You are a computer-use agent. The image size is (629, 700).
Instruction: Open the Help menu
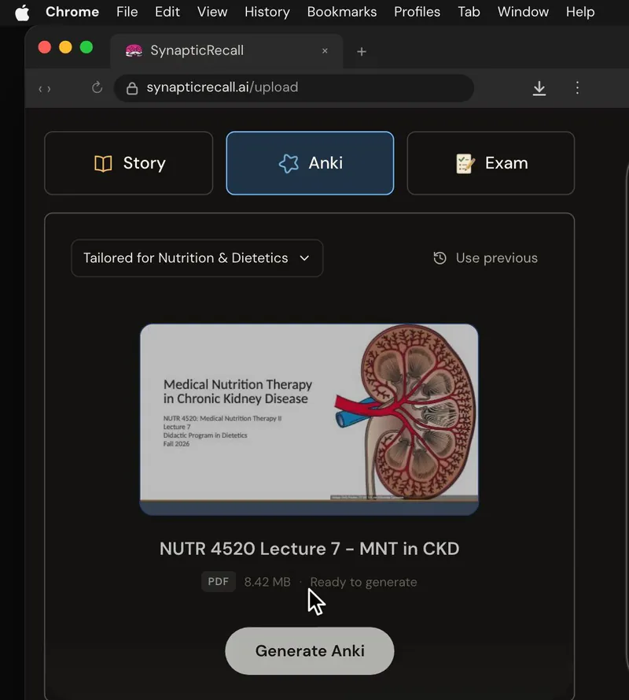click(580, 12)
